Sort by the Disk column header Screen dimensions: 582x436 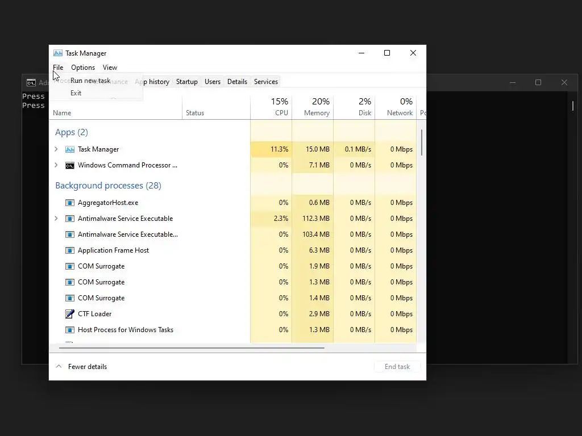click(354, 107)
